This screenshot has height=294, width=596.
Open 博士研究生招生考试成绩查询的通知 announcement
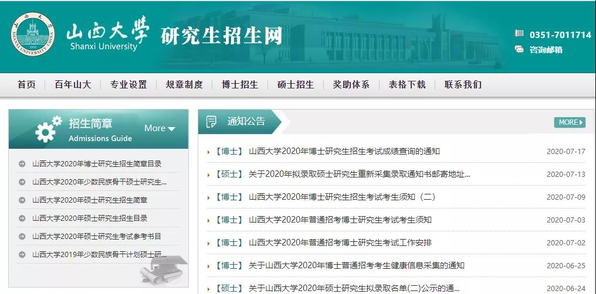coord(344,152)
